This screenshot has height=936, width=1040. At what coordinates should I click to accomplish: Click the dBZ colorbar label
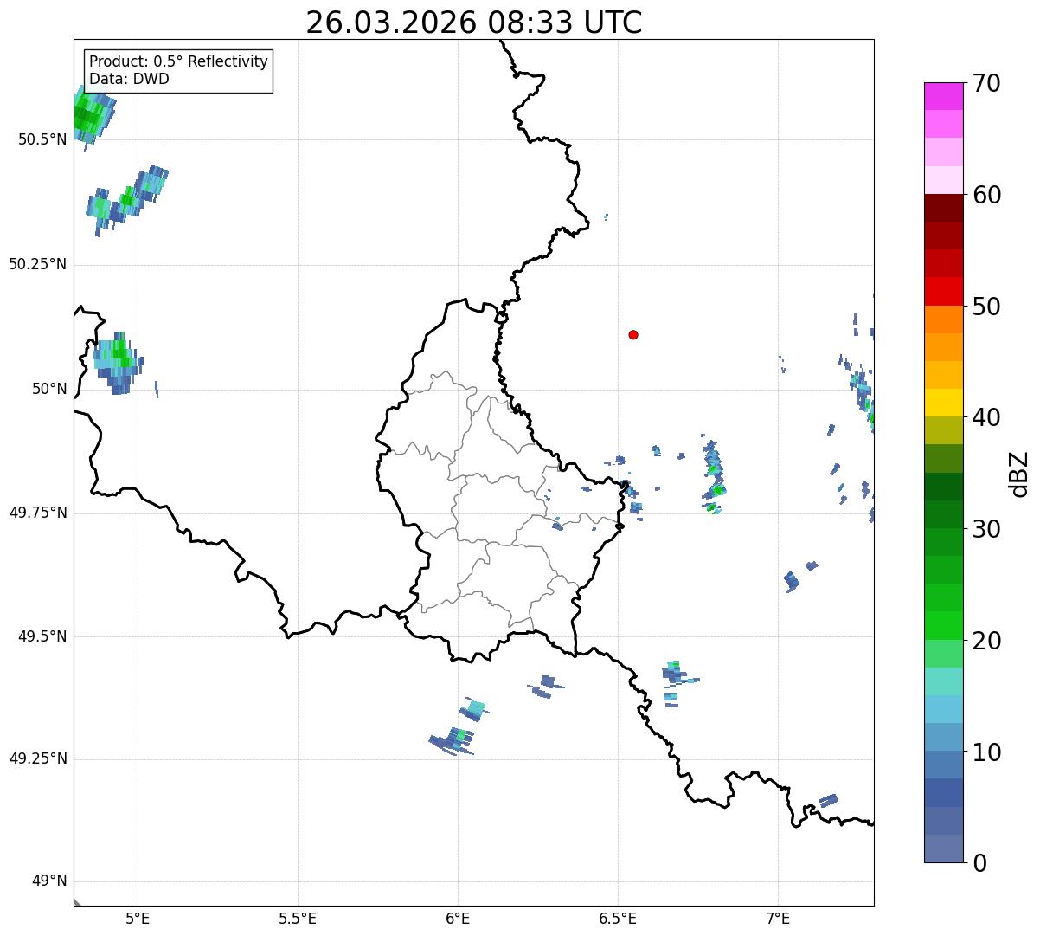pyautogui.click(x=1019, y=474)
